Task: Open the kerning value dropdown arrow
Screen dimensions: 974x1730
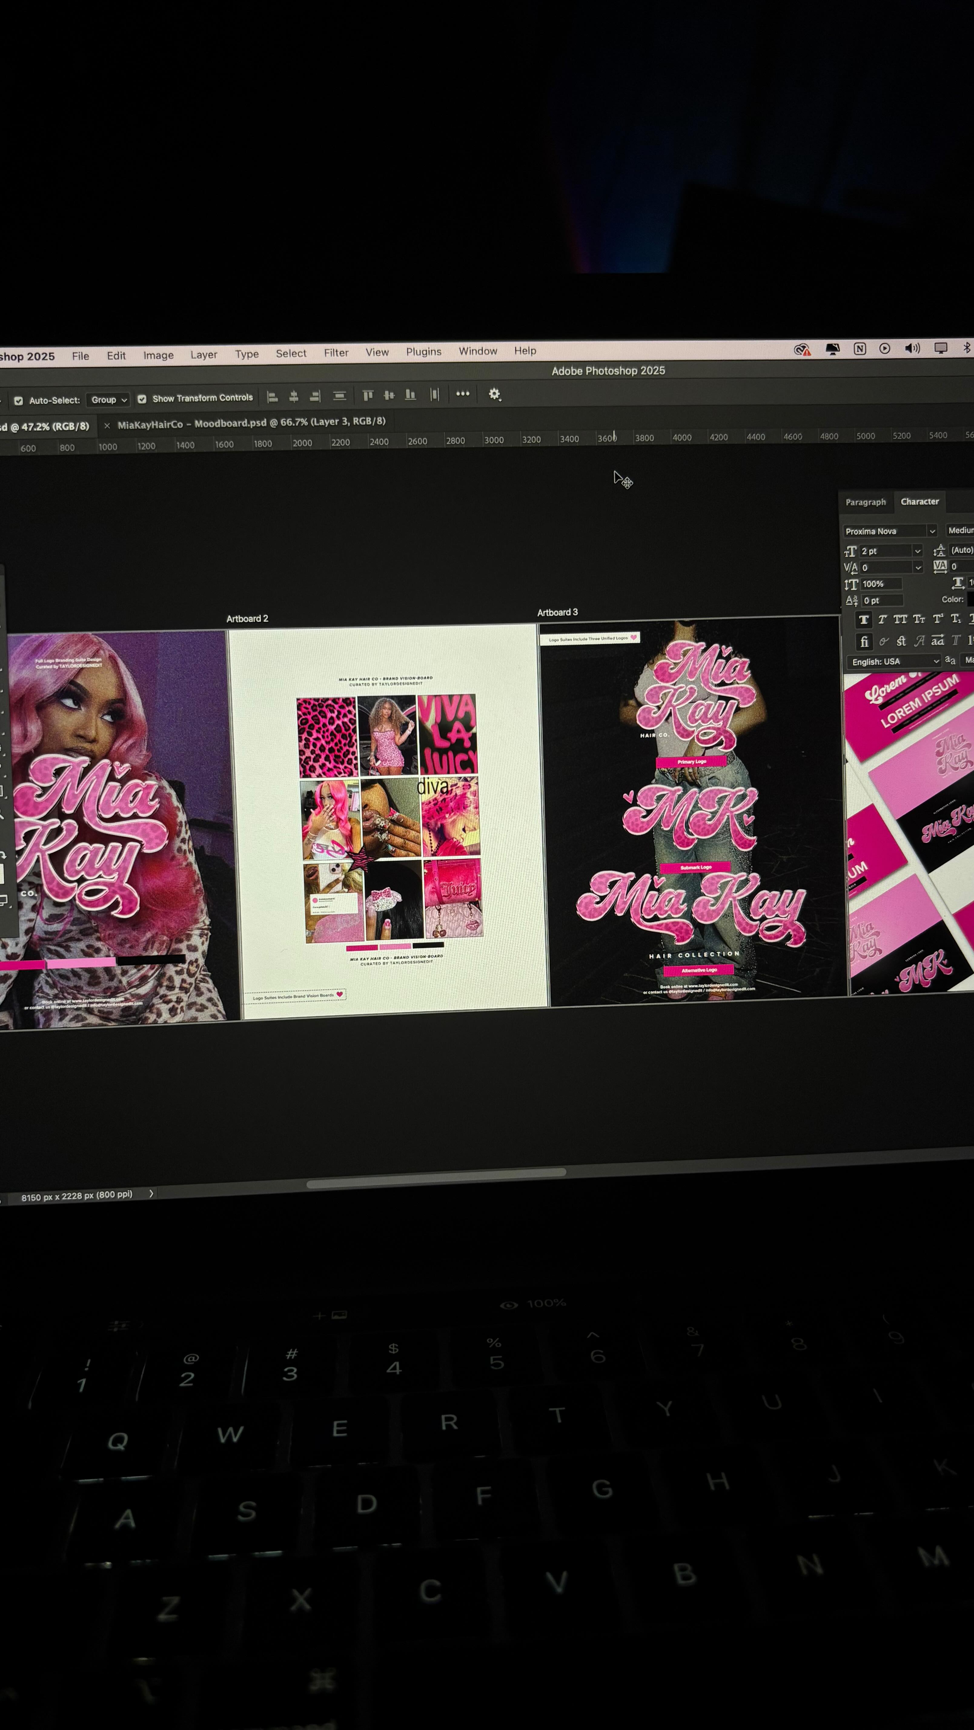Action: [918, 568]
